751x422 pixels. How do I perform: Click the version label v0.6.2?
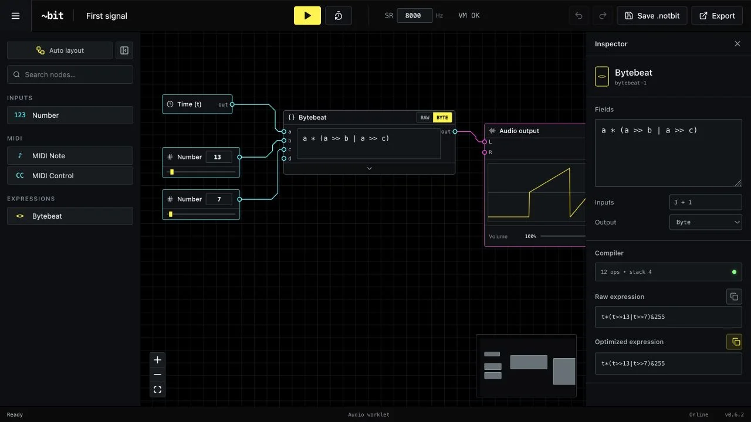[734, 414]
